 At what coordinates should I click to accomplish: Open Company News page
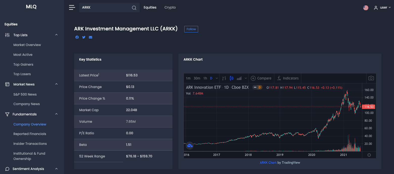[x=26, y=104]
